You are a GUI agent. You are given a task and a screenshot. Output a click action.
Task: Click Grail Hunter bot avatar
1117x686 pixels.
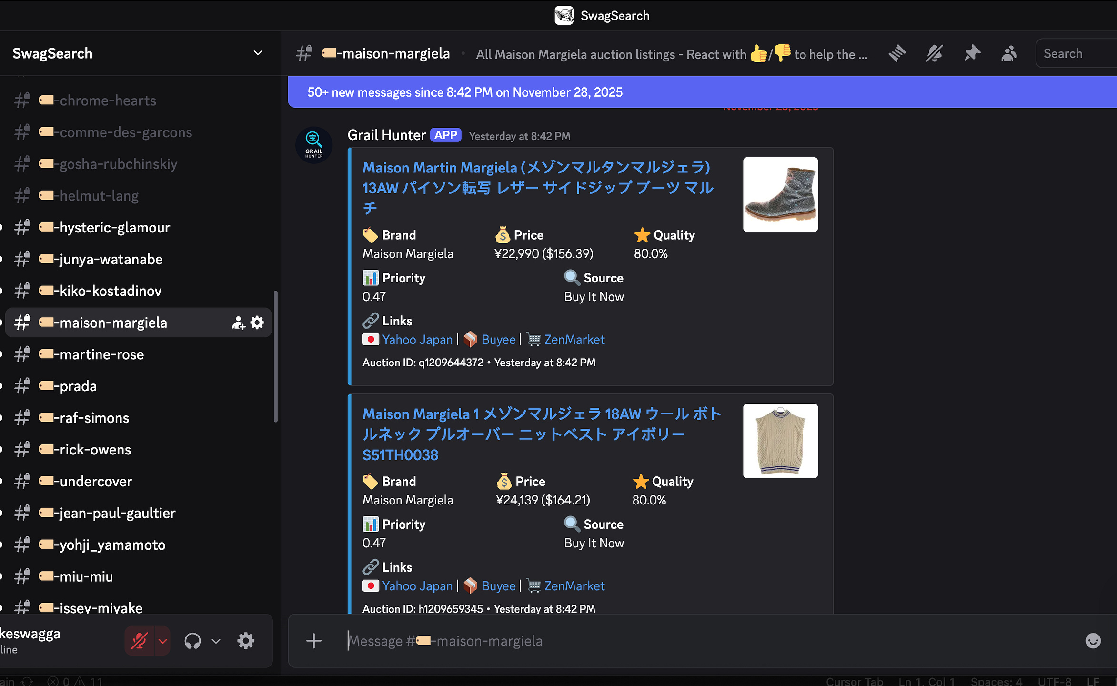point(314,145)
